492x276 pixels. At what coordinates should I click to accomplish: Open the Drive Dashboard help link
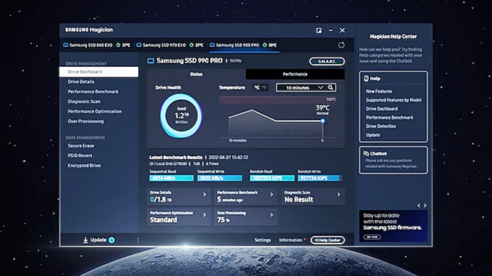coord(381,109)
